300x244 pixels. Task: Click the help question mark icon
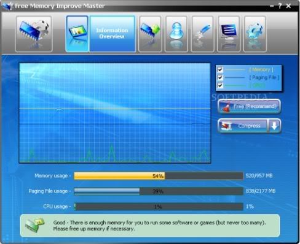[280, 6]
